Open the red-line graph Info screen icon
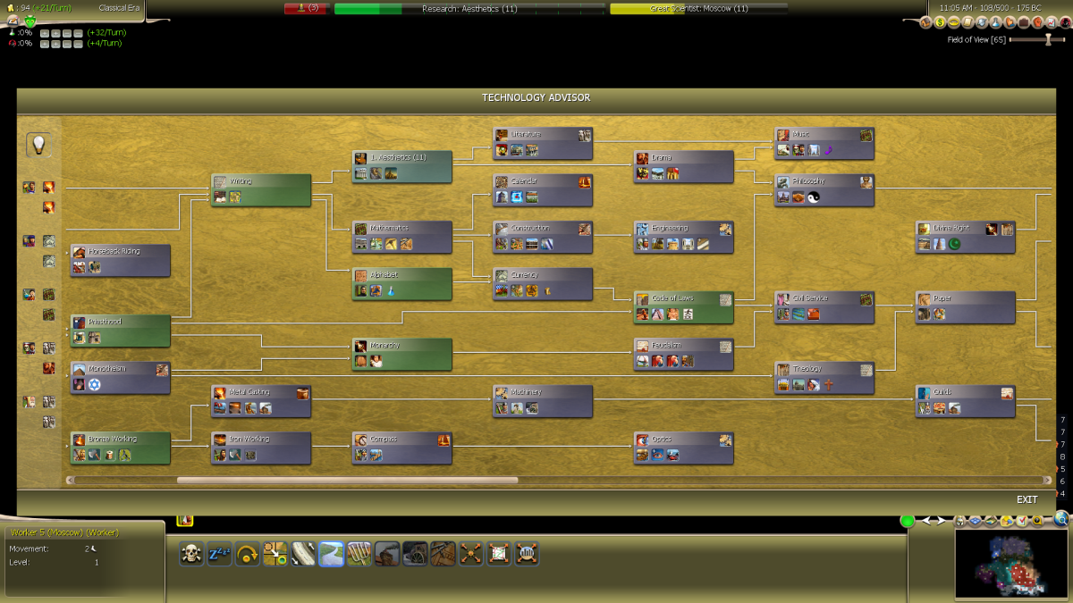Viewport: 1073px width, 603px height. point(1052,22)
